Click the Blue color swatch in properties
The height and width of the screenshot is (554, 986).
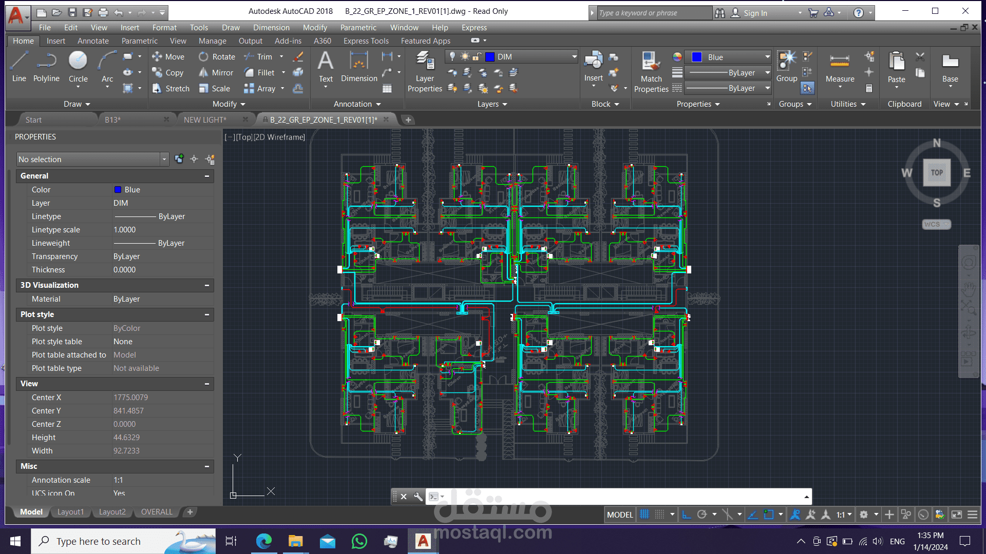point(118,190)
